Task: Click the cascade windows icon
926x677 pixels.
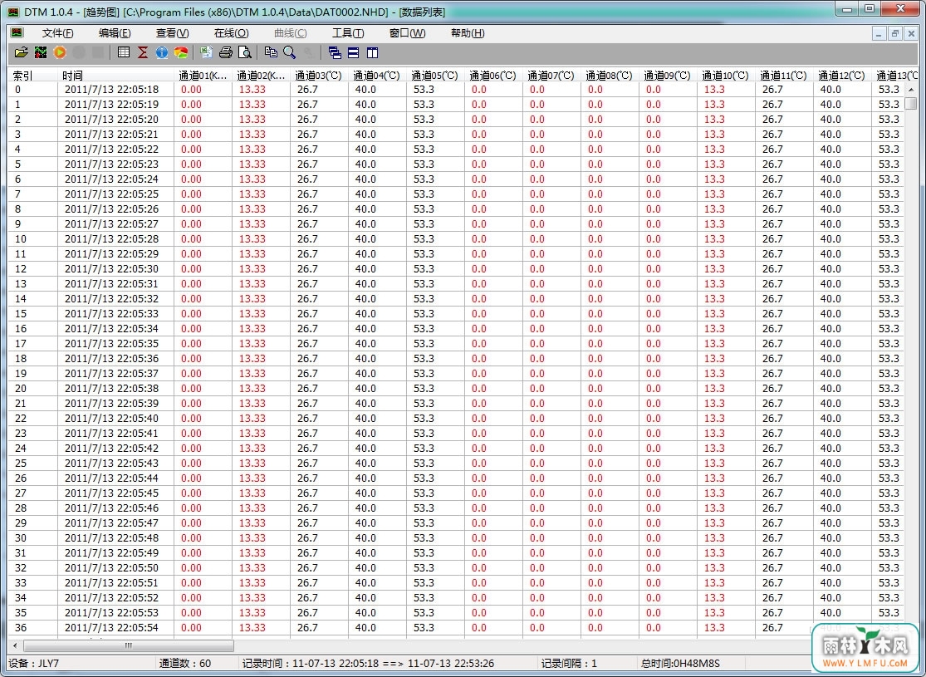Action: click(334, 52)
